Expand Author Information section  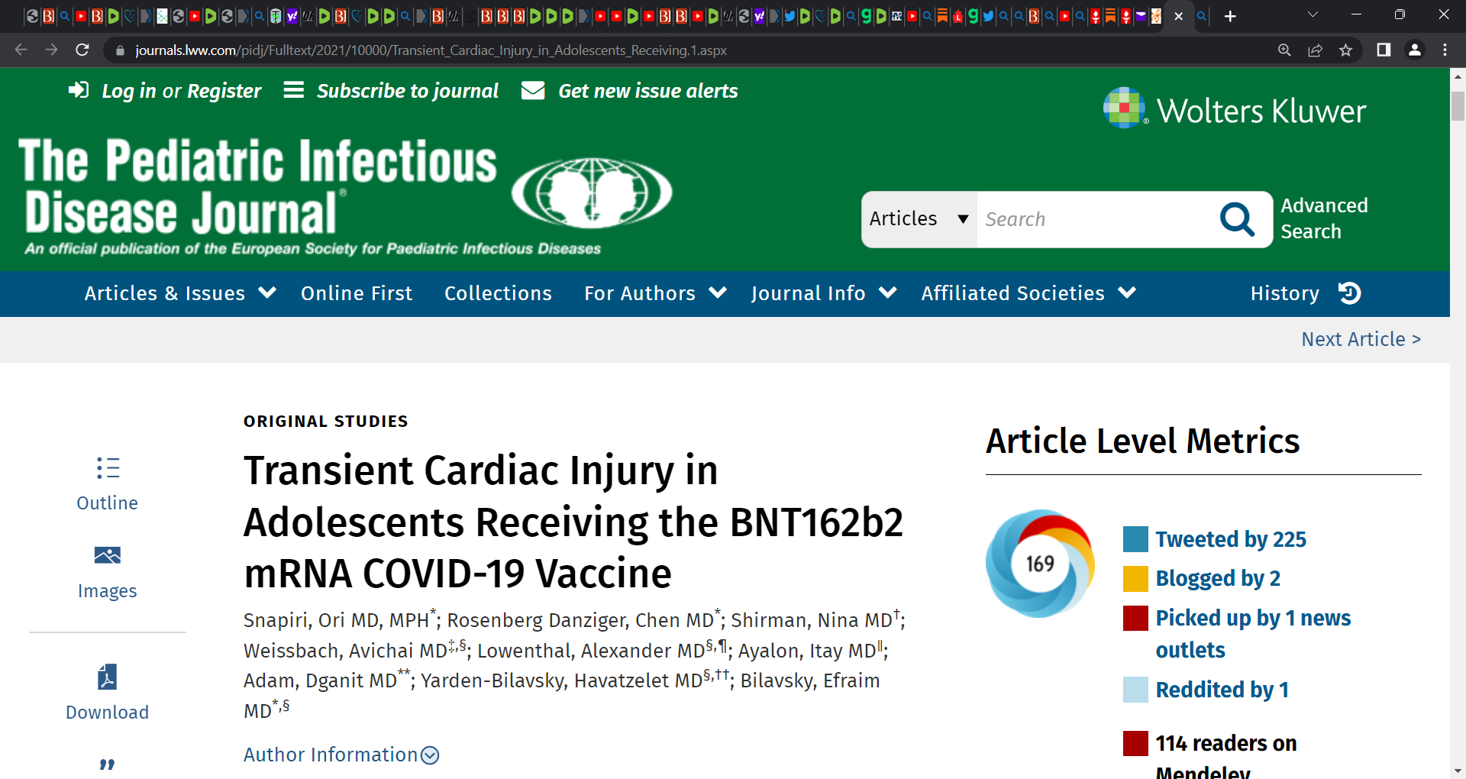pos(341,755)
